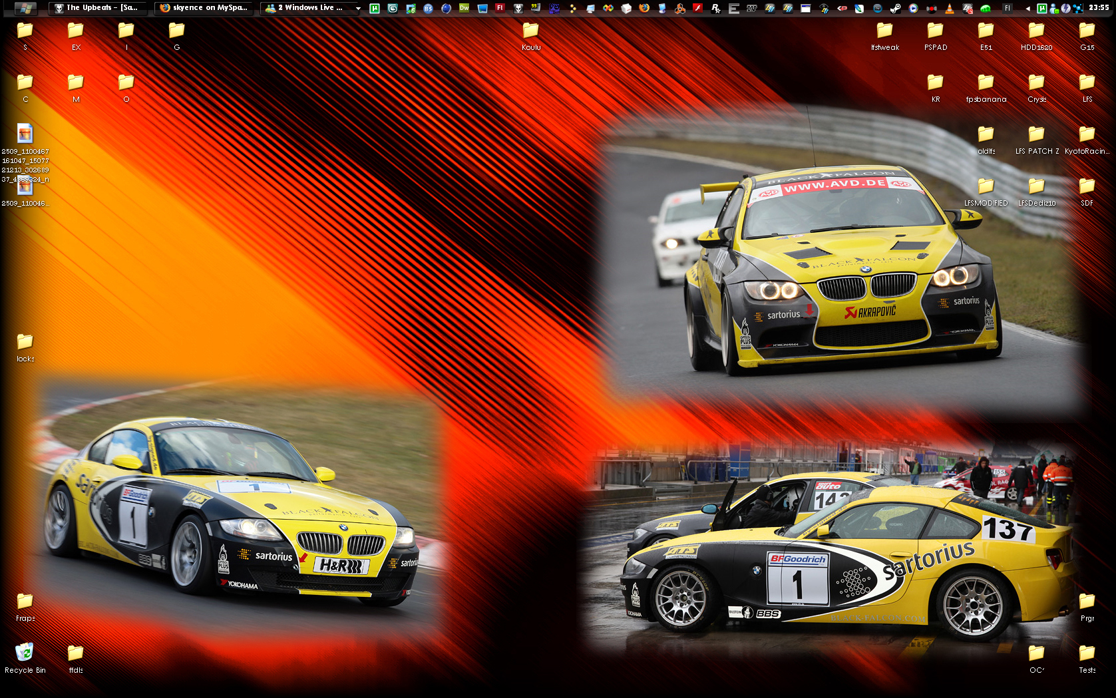Switch to skyence on MySpace Firefox window
The height and width of the screenshot is (698, 1116).
[205, 8]
